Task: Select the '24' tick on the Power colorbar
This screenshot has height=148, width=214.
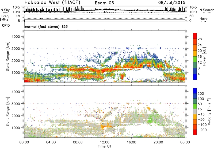Action: (x=200, y=45)
